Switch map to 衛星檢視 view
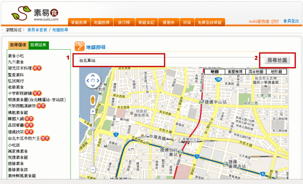Screen dimensions: 303x184 [x=236, y=72]
